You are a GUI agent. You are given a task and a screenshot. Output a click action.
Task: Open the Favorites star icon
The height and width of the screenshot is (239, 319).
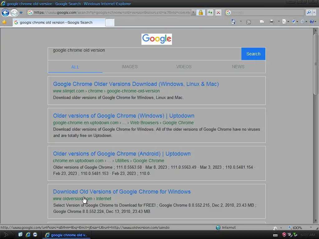(x=4, y=22)
